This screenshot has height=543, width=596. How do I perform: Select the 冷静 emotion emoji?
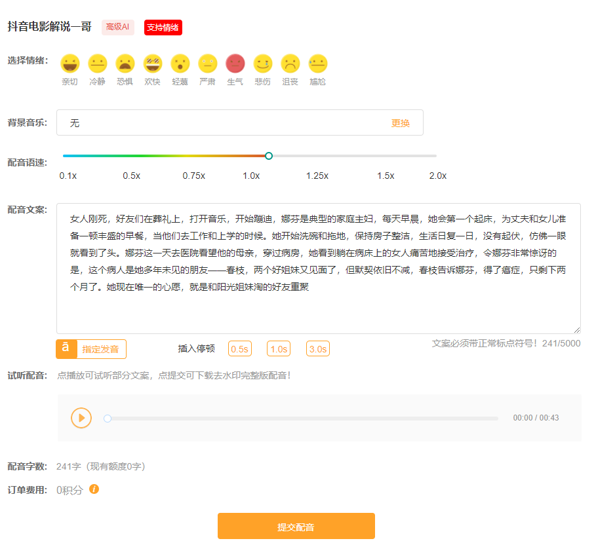pyautogui.click(x=97, y=64)
